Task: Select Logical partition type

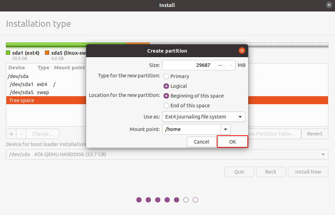Action: point(167,86)
